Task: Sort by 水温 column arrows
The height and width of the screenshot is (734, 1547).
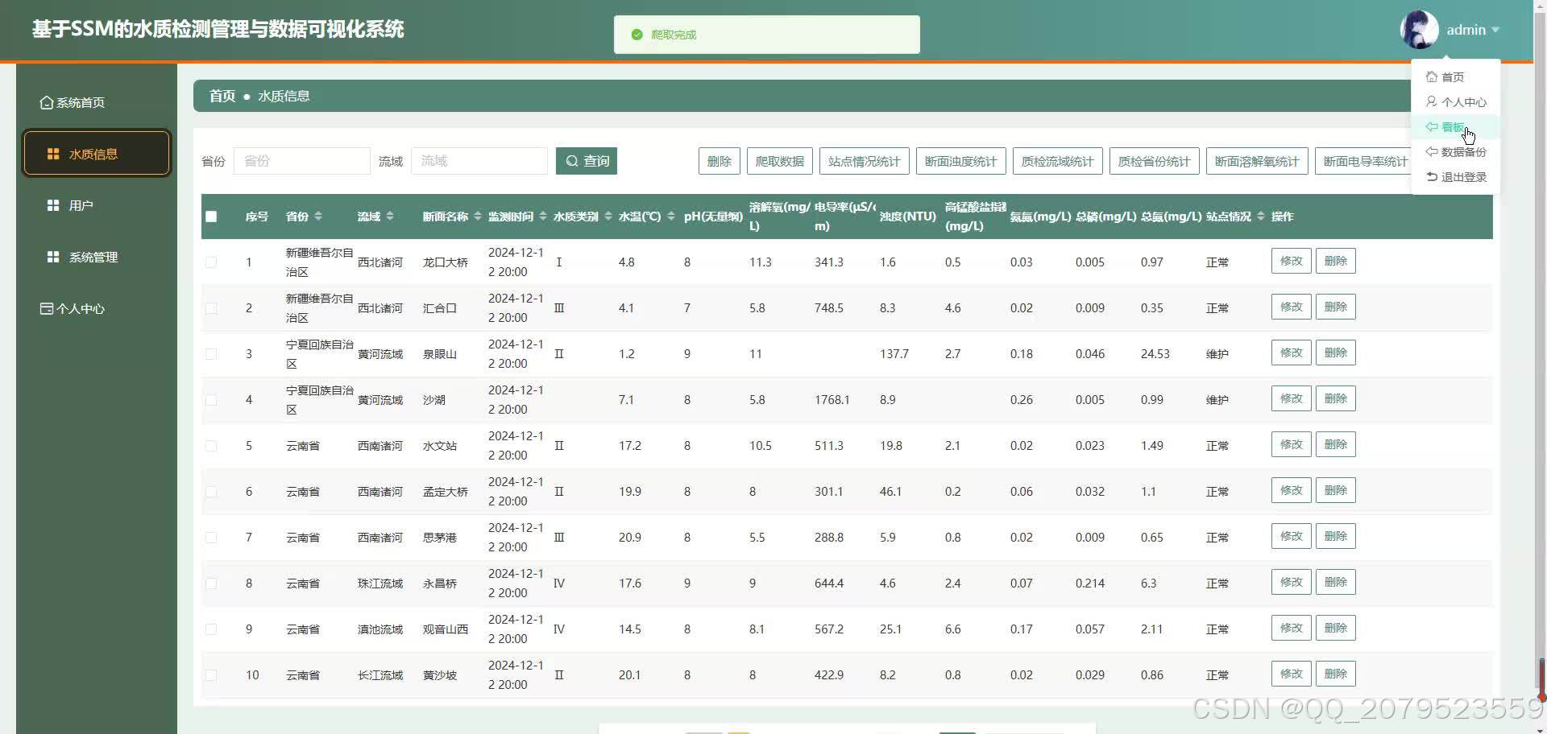Action: coord(670,216)
